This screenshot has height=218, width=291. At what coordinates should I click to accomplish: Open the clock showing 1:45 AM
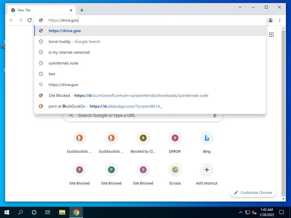(267, 212)
